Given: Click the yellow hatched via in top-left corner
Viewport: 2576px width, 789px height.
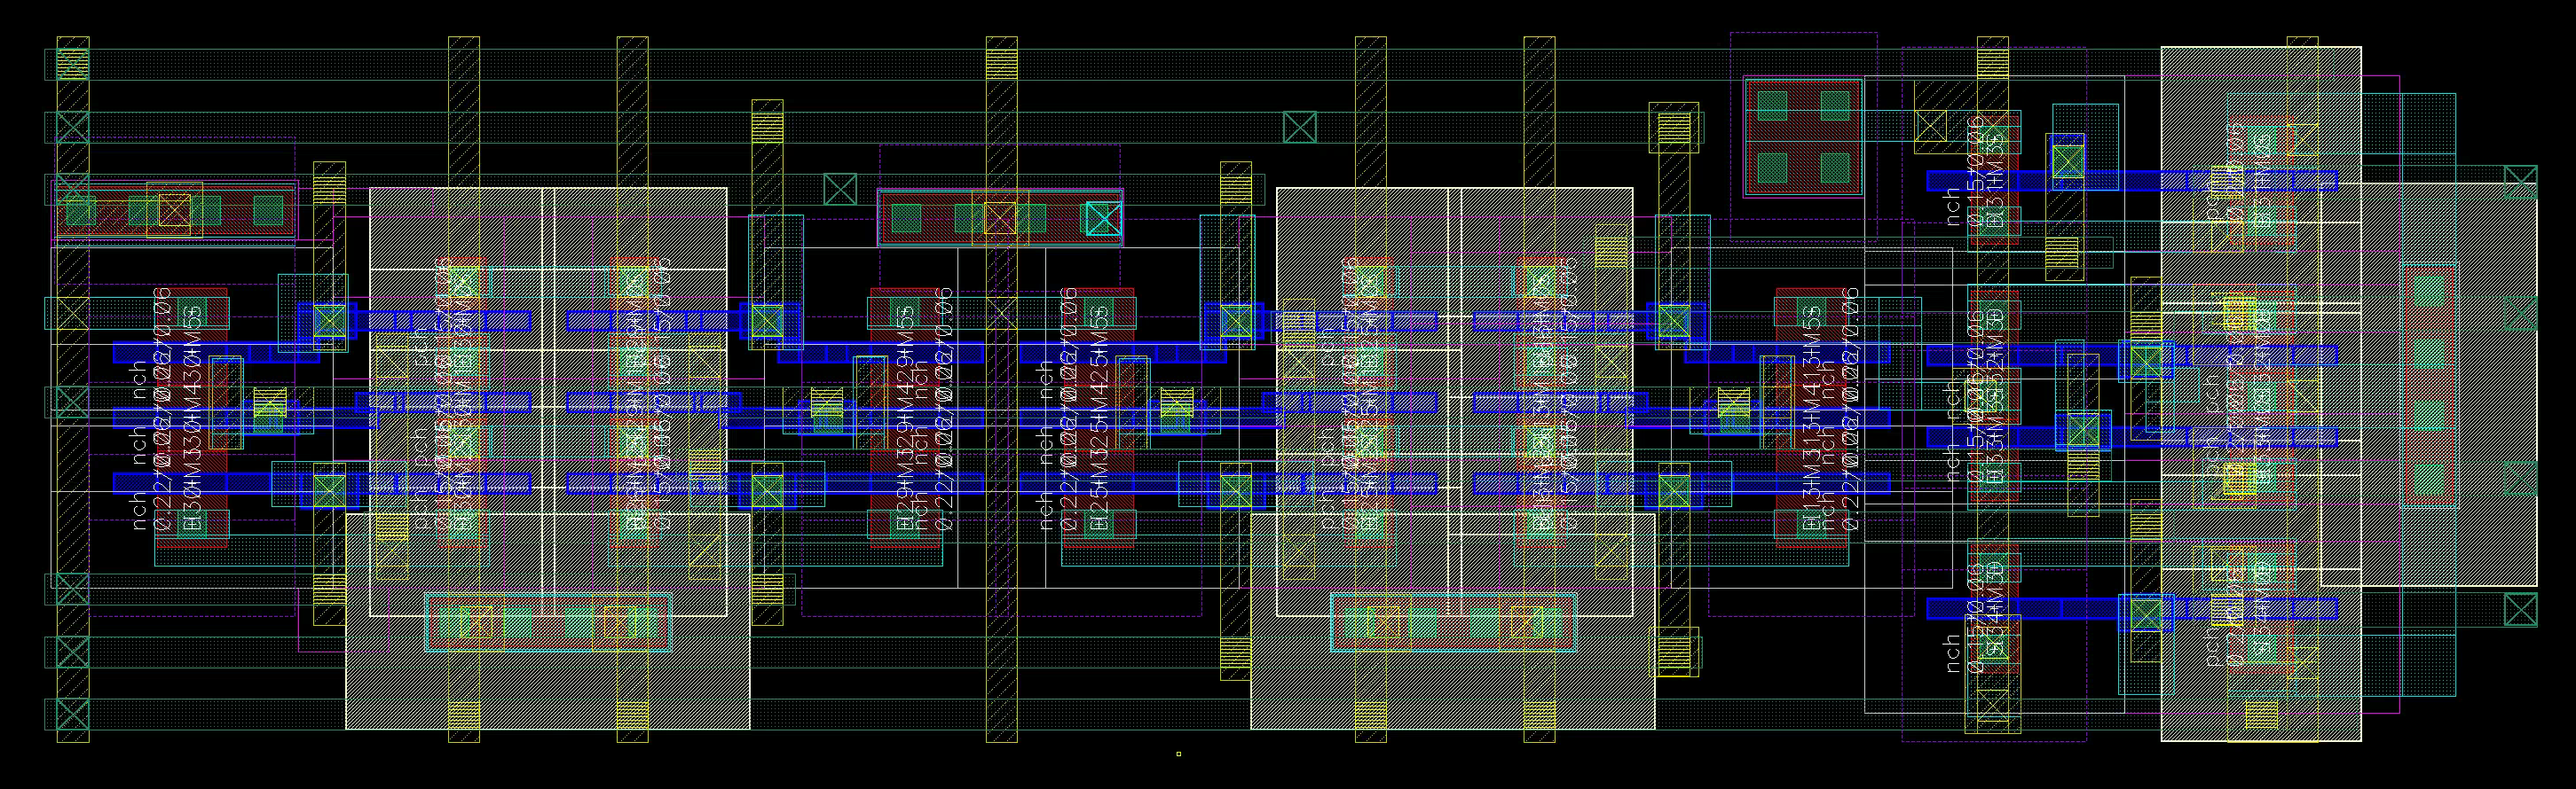Looking at the screenshot, I should [x=72, y=64].
